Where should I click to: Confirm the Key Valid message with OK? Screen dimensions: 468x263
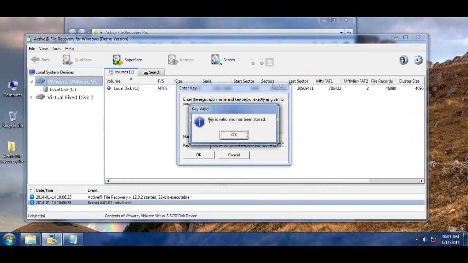[234, 135]
